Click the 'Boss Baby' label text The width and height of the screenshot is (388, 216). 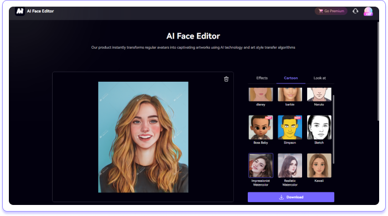point(261,143)
